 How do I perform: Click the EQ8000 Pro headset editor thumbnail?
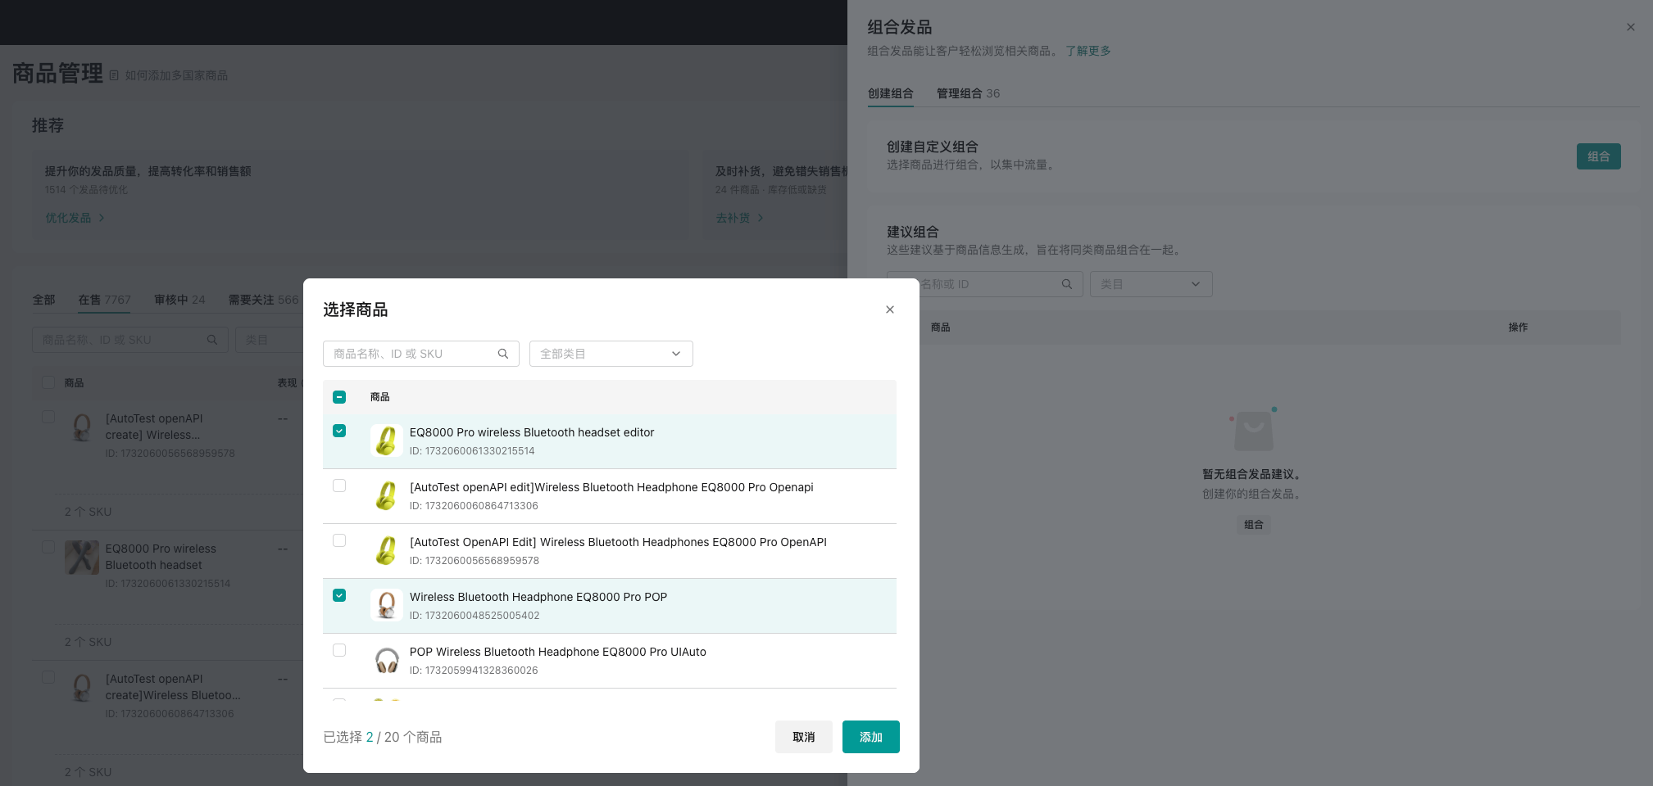pos(386,440)
